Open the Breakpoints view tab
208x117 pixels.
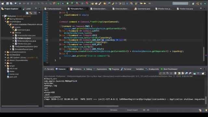152,69
